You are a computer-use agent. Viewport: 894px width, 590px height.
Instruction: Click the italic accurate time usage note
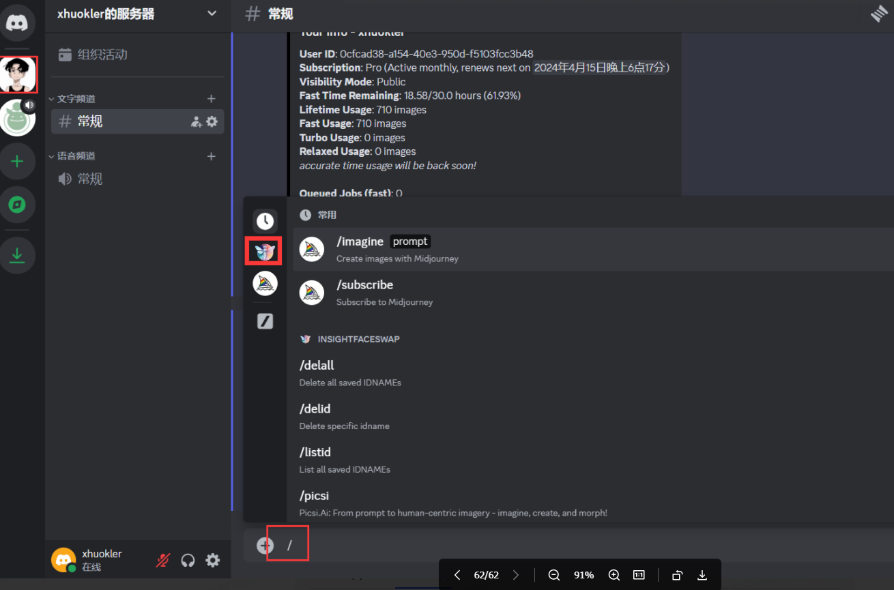388,166
